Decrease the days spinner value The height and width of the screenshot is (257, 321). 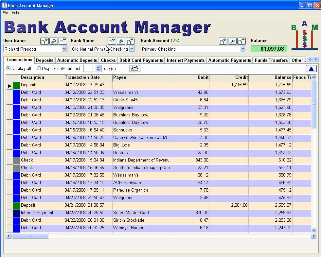coord(98,70)
